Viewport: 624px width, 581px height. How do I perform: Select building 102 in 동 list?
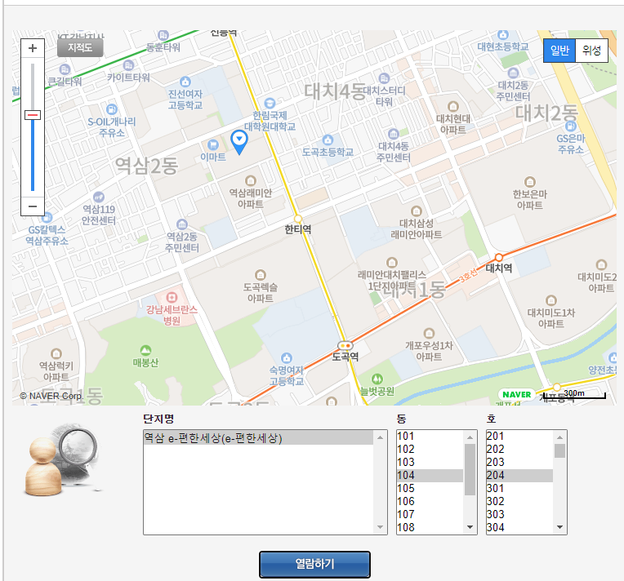click(x=430, y=450)
